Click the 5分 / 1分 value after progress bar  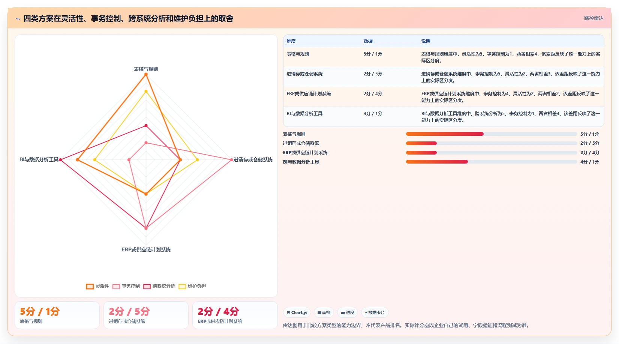point(589,134)
